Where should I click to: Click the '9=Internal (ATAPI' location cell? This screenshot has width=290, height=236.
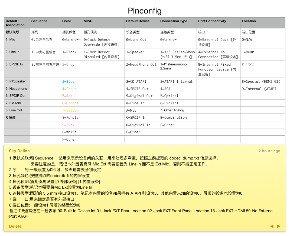coord(263,89)
